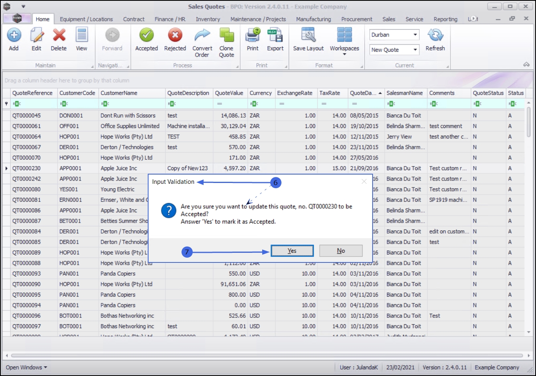Click the QuoteReference filter operator icon
The height and width of the screenshot is (376, 536).
17,104
